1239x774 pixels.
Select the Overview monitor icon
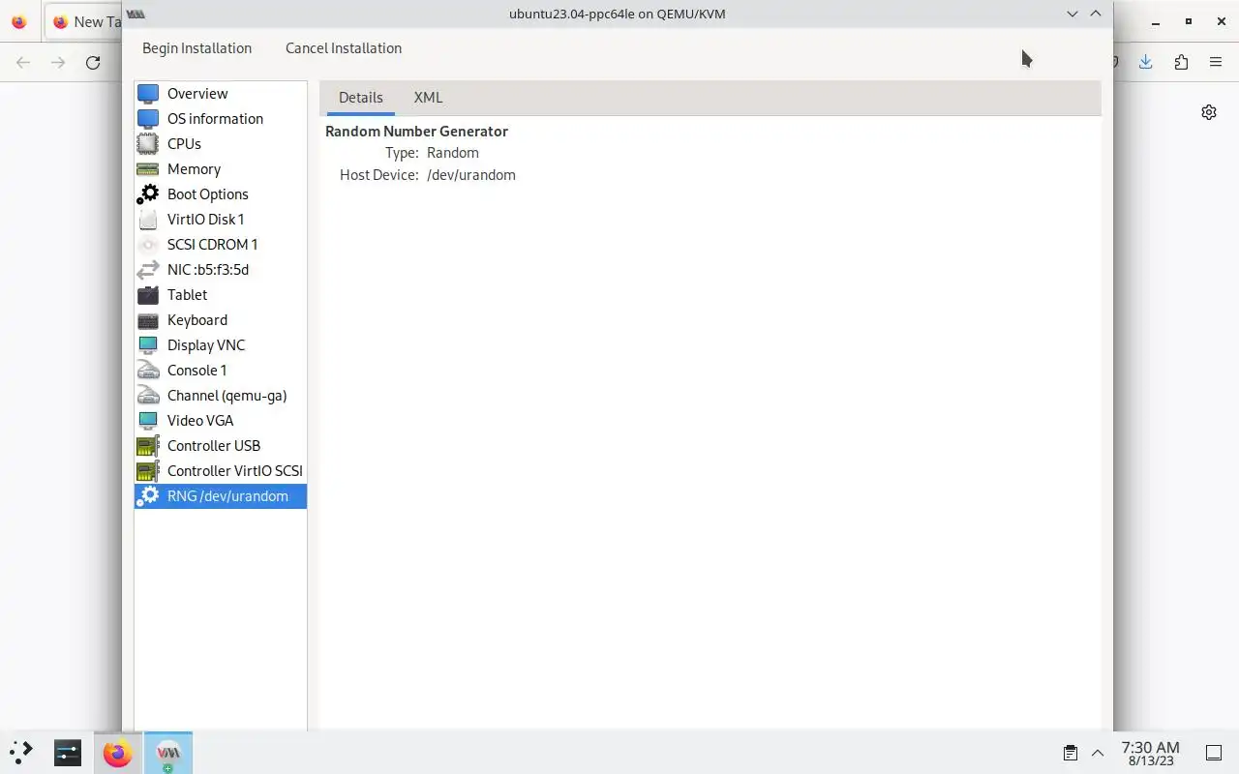pos(147,94)
